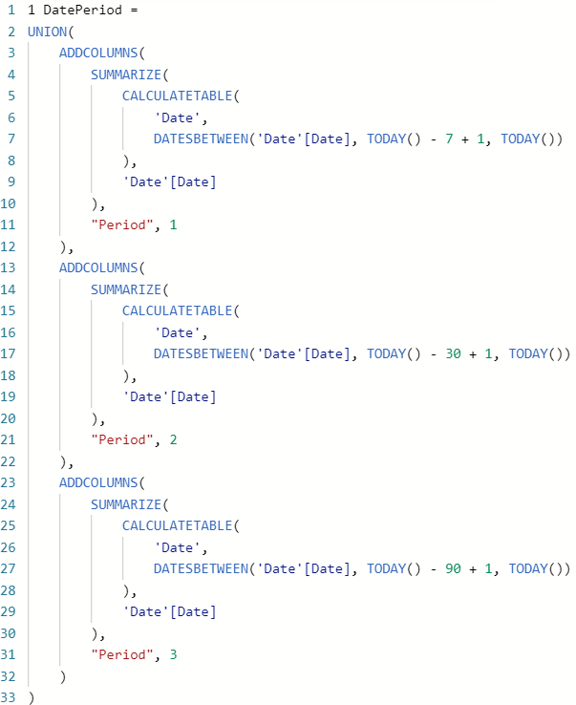Click 'Date'[Date] on line 29
576x705 pixels.
[169, 612]
